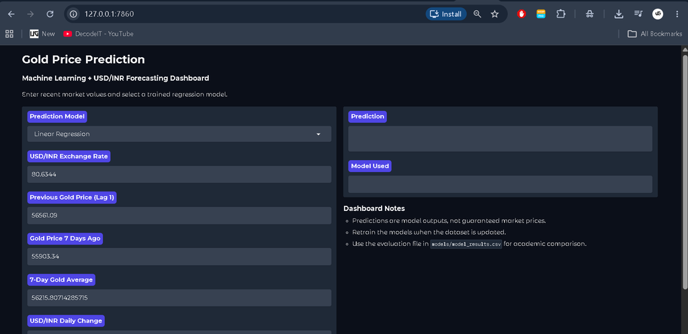Screen dimensions: 688x334
Task: Go back to the previous page
Action: [11, 14]
